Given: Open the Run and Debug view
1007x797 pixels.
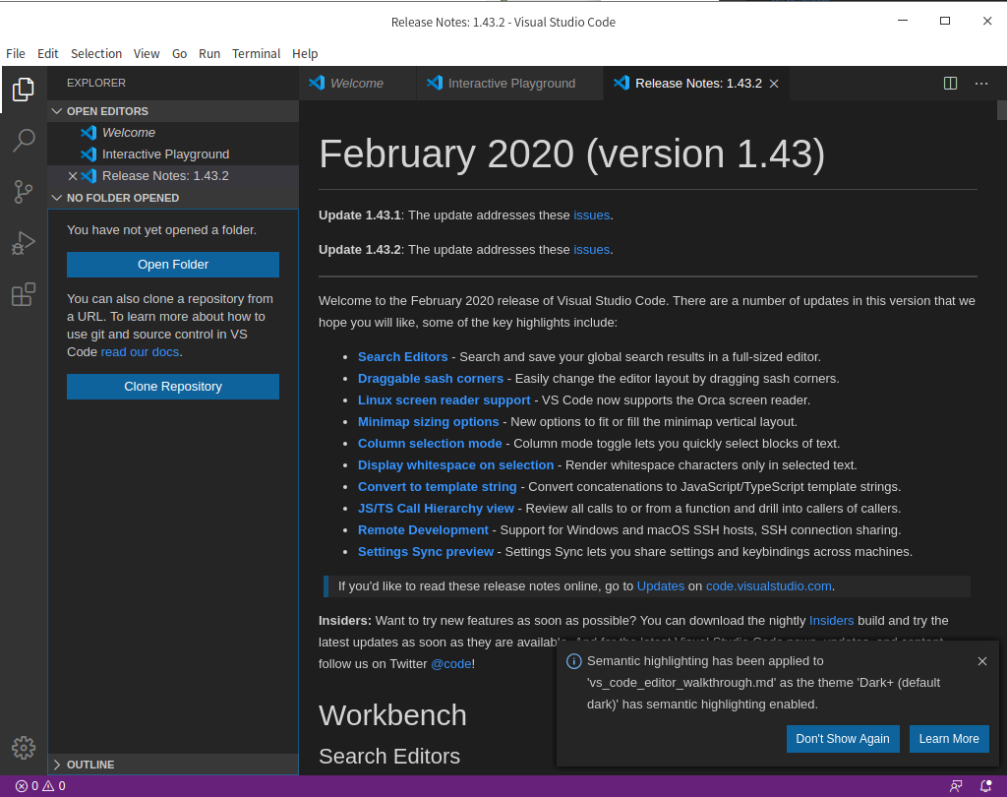Looking at the screenshot, I should click(x=24, y=243).
